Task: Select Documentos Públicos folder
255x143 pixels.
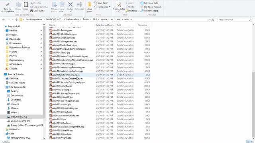Action: point(18,48)
